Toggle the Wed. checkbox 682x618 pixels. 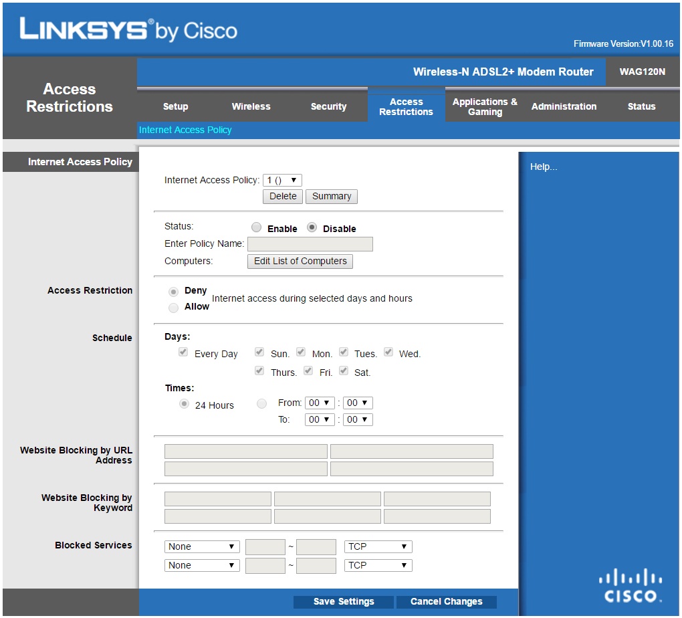[x=388, y=352]
